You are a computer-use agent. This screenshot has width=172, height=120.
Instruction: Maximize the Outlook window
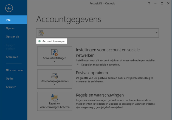point(162,3)
